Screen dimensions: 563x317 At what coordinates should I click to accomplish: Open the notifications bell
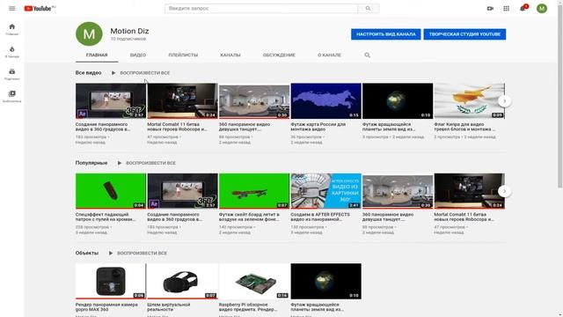523,8
